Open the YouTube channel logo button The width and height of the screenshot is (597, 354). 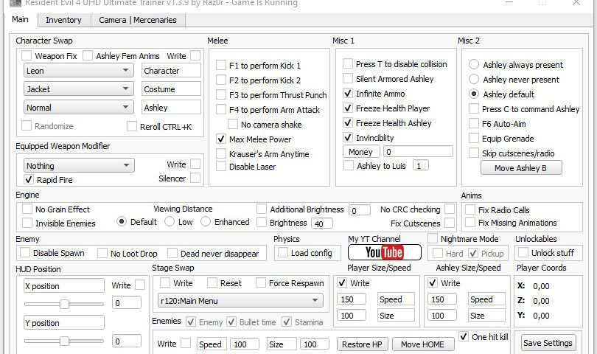[x=385, y=252]
